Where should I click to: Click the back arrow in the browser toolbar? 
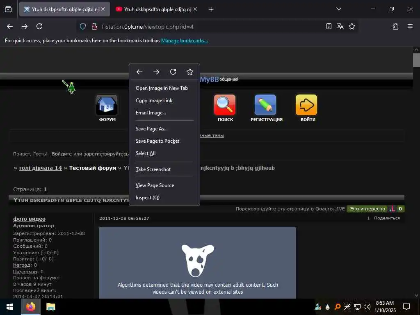[x=10, y=26]
